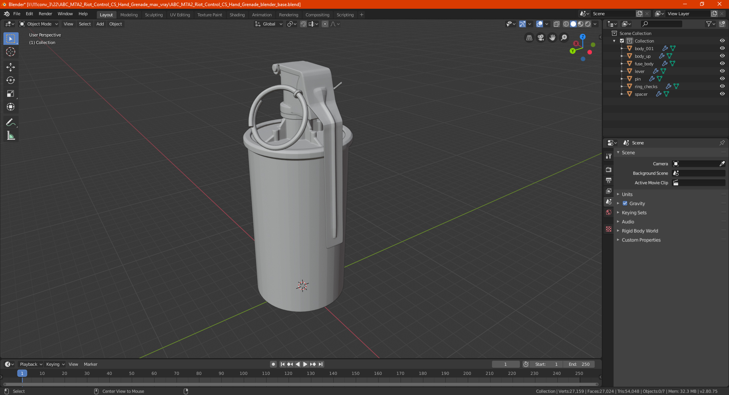
Task: Open View Layer properties tab icon
Action: click(x=609, y=191)
